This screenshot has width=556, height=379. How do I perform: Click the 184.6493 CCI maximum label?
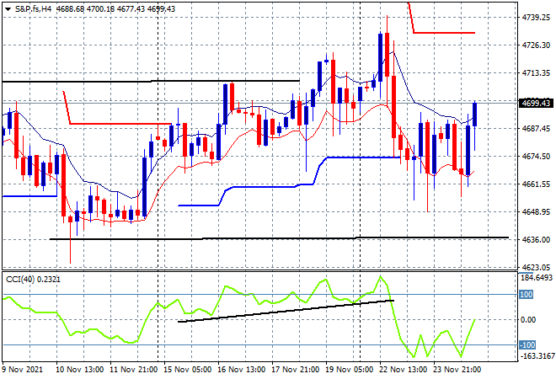[537, 278]
